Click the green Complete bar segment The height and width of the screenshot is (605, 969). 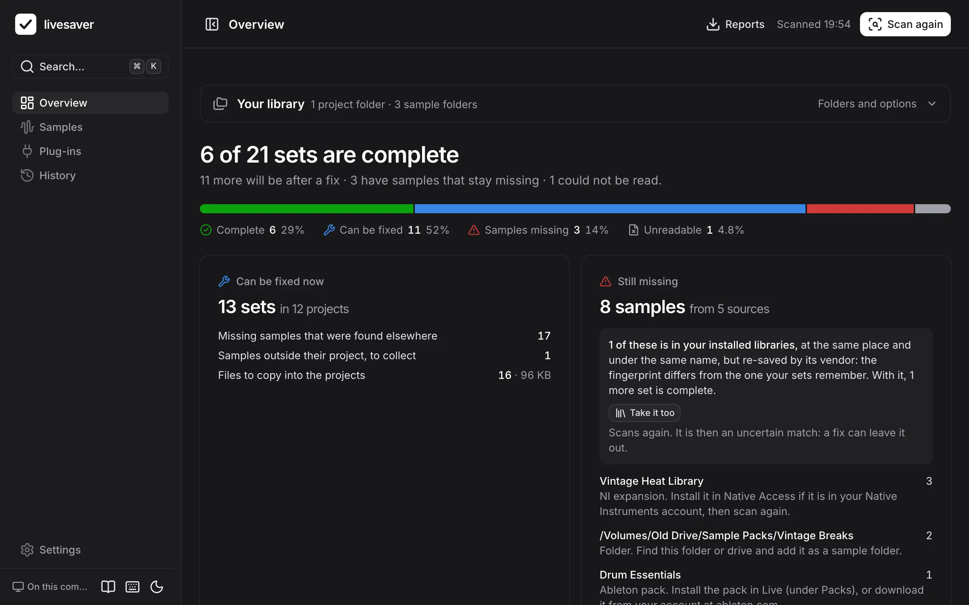(x=306, y=208)
